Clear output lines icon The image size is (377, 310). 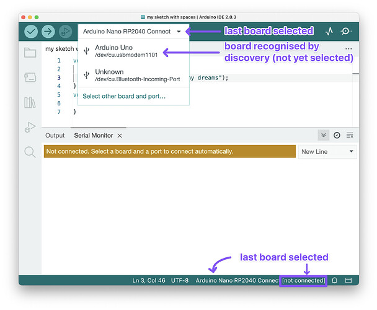350,135
